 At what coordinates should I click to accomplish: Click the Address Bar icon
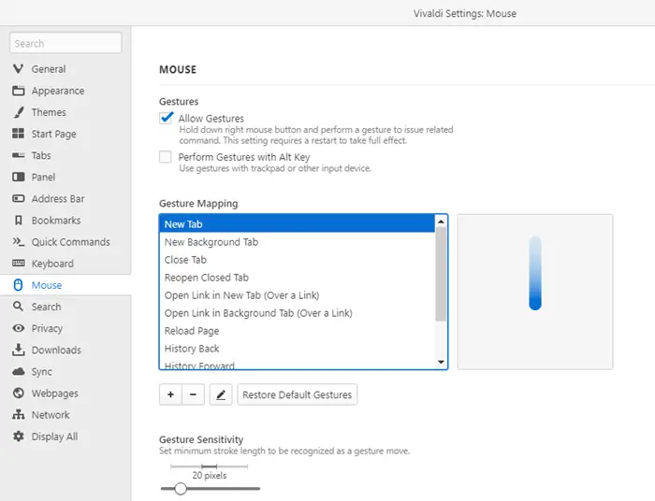pos(18,198)
